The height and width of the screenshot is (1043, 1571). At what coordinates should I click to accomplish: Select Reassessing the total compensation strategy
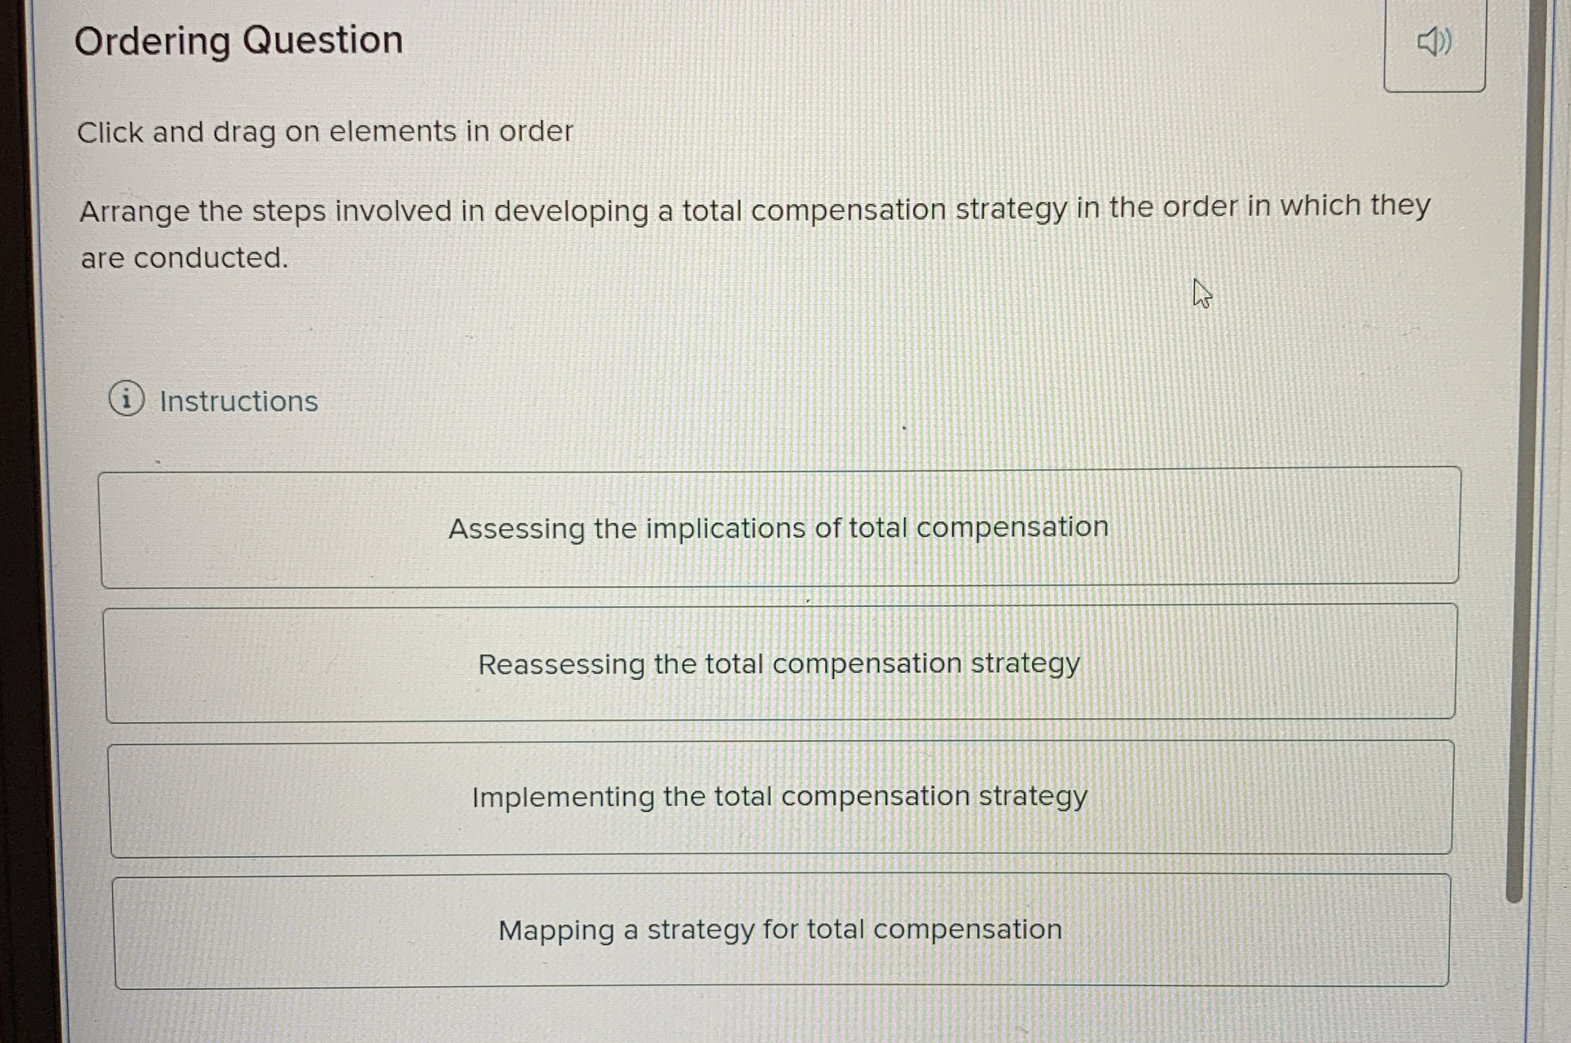click(778, 664)
